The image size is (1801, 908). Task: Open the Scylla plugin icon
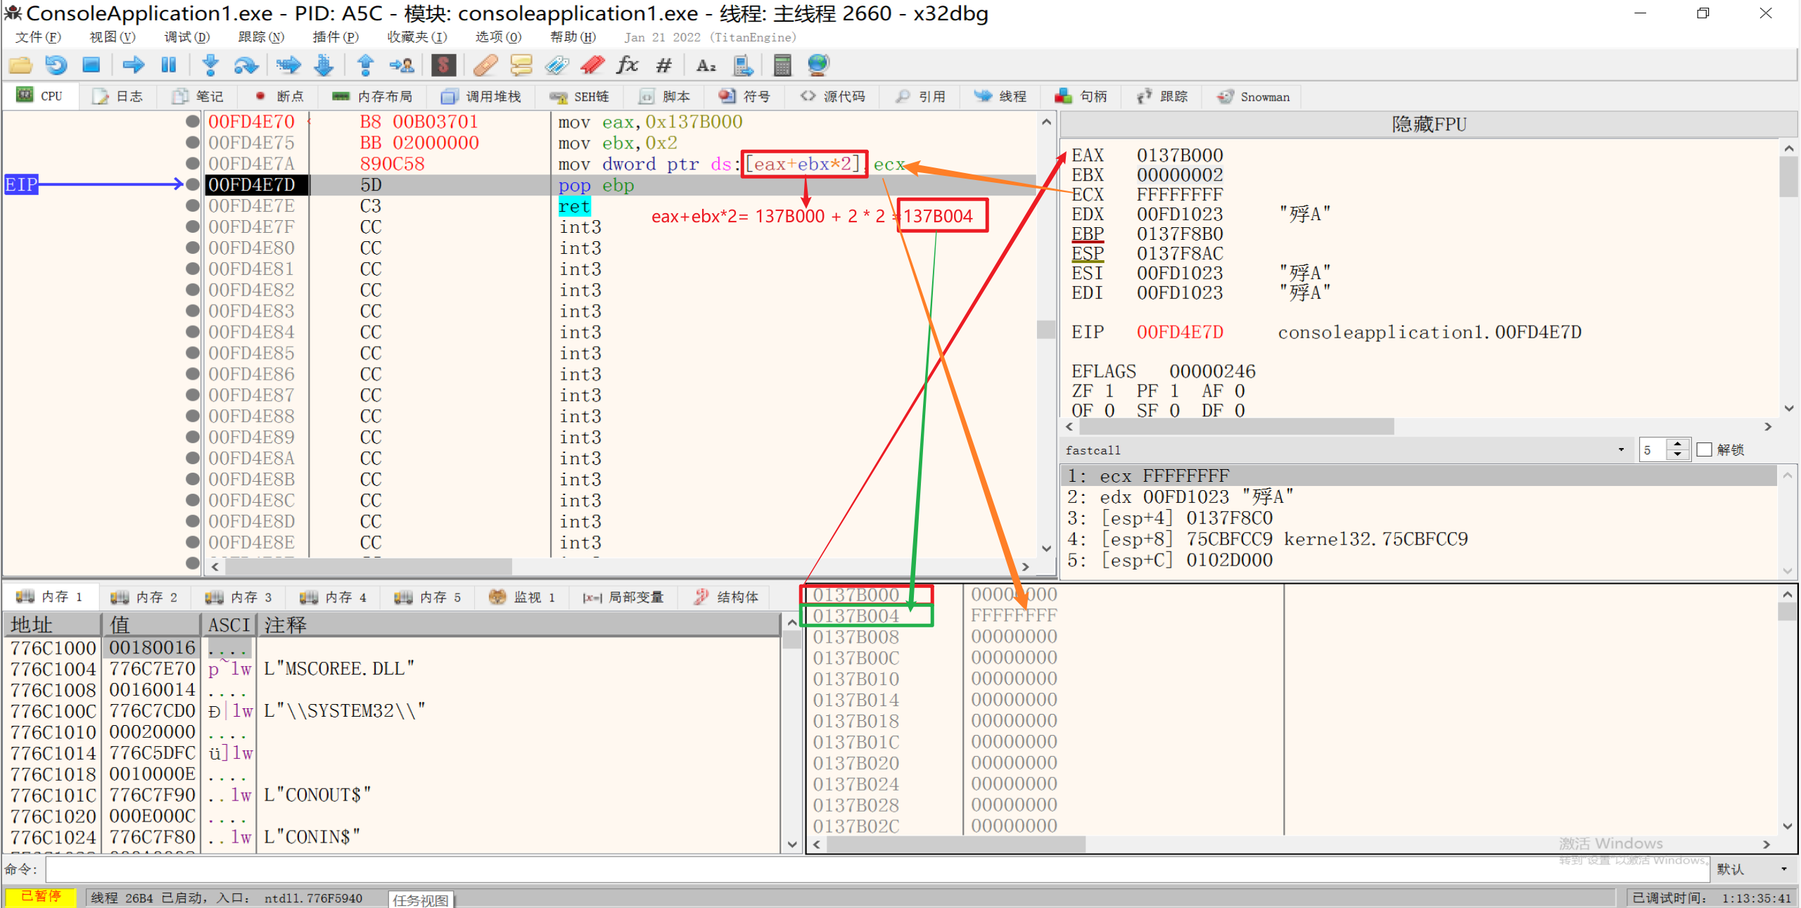point(443,65)
